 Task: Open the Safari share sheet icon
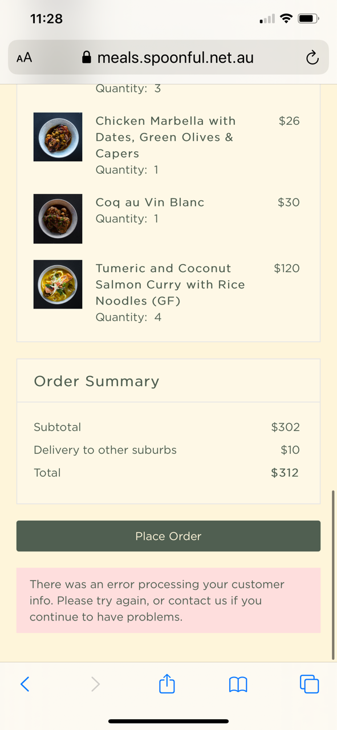(167, 683)
